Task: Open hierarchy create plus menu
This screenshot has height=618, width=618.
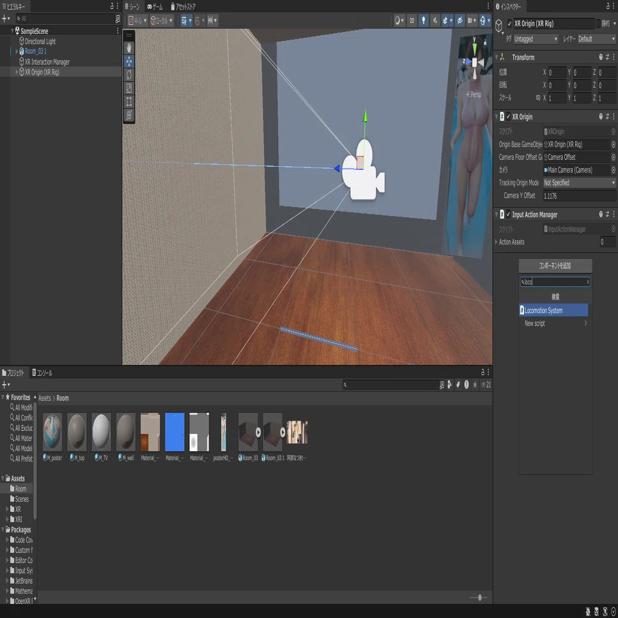Action: pyautogui.click(x=6, y=19)
